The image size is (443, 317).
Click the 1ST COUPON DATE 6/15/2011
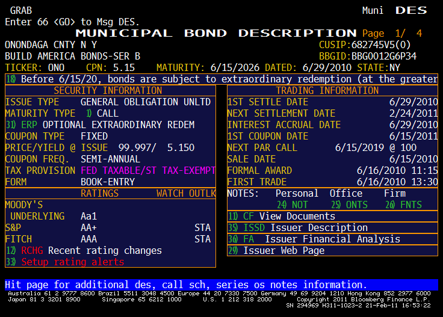(x=414, y=136)
